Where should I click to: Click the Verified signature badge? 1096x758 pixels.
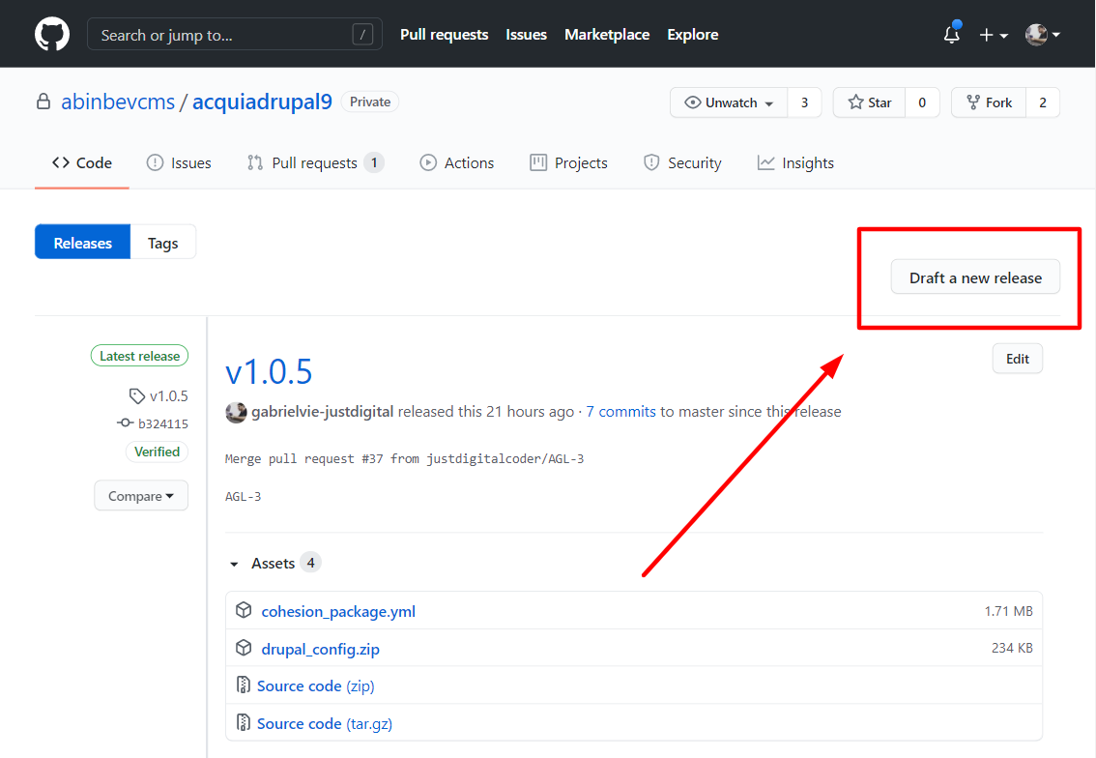pos(158,452)
